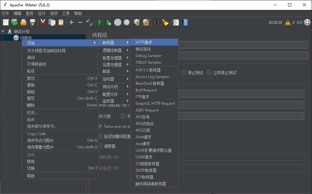Click the Cut scissors icon

coord(43,22)
